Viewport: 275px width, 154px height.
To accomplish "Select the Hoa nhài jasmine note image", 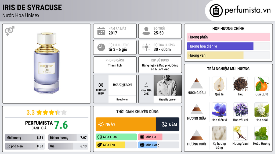I will click(x=262, y=110).
